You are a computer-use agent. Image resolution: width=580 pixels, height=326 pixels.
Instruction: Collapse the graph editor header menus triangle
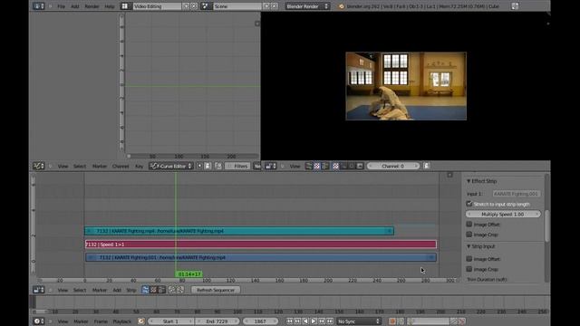coord(51,167)
